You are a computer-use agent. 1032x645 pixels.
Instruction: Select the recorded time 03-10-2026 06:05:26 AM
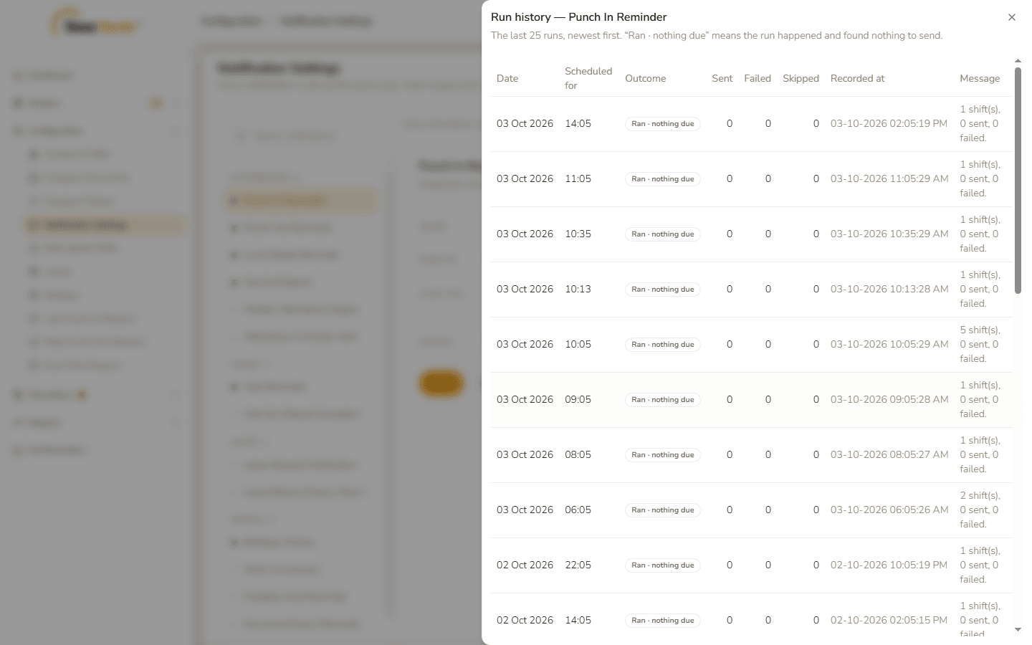(x=889, y=510)
